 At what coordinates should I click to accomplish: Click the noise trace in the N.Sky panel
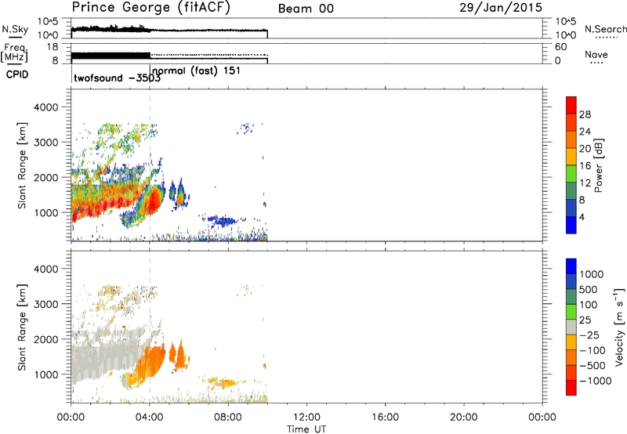[x=169, y=30]
